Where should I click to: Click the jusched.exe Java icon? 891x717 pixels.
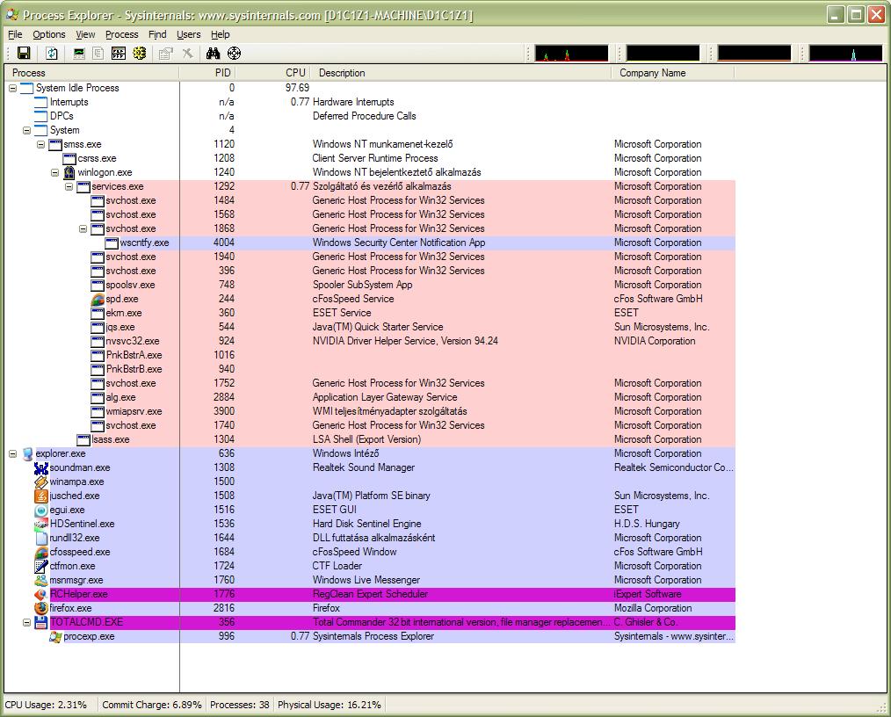click(41, 496)
